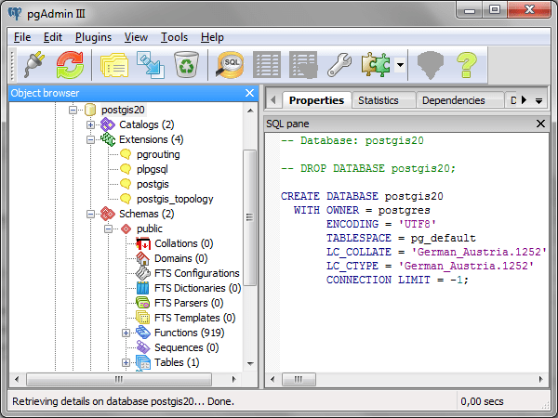Select the postgis_topology extension

coord(175,199)
